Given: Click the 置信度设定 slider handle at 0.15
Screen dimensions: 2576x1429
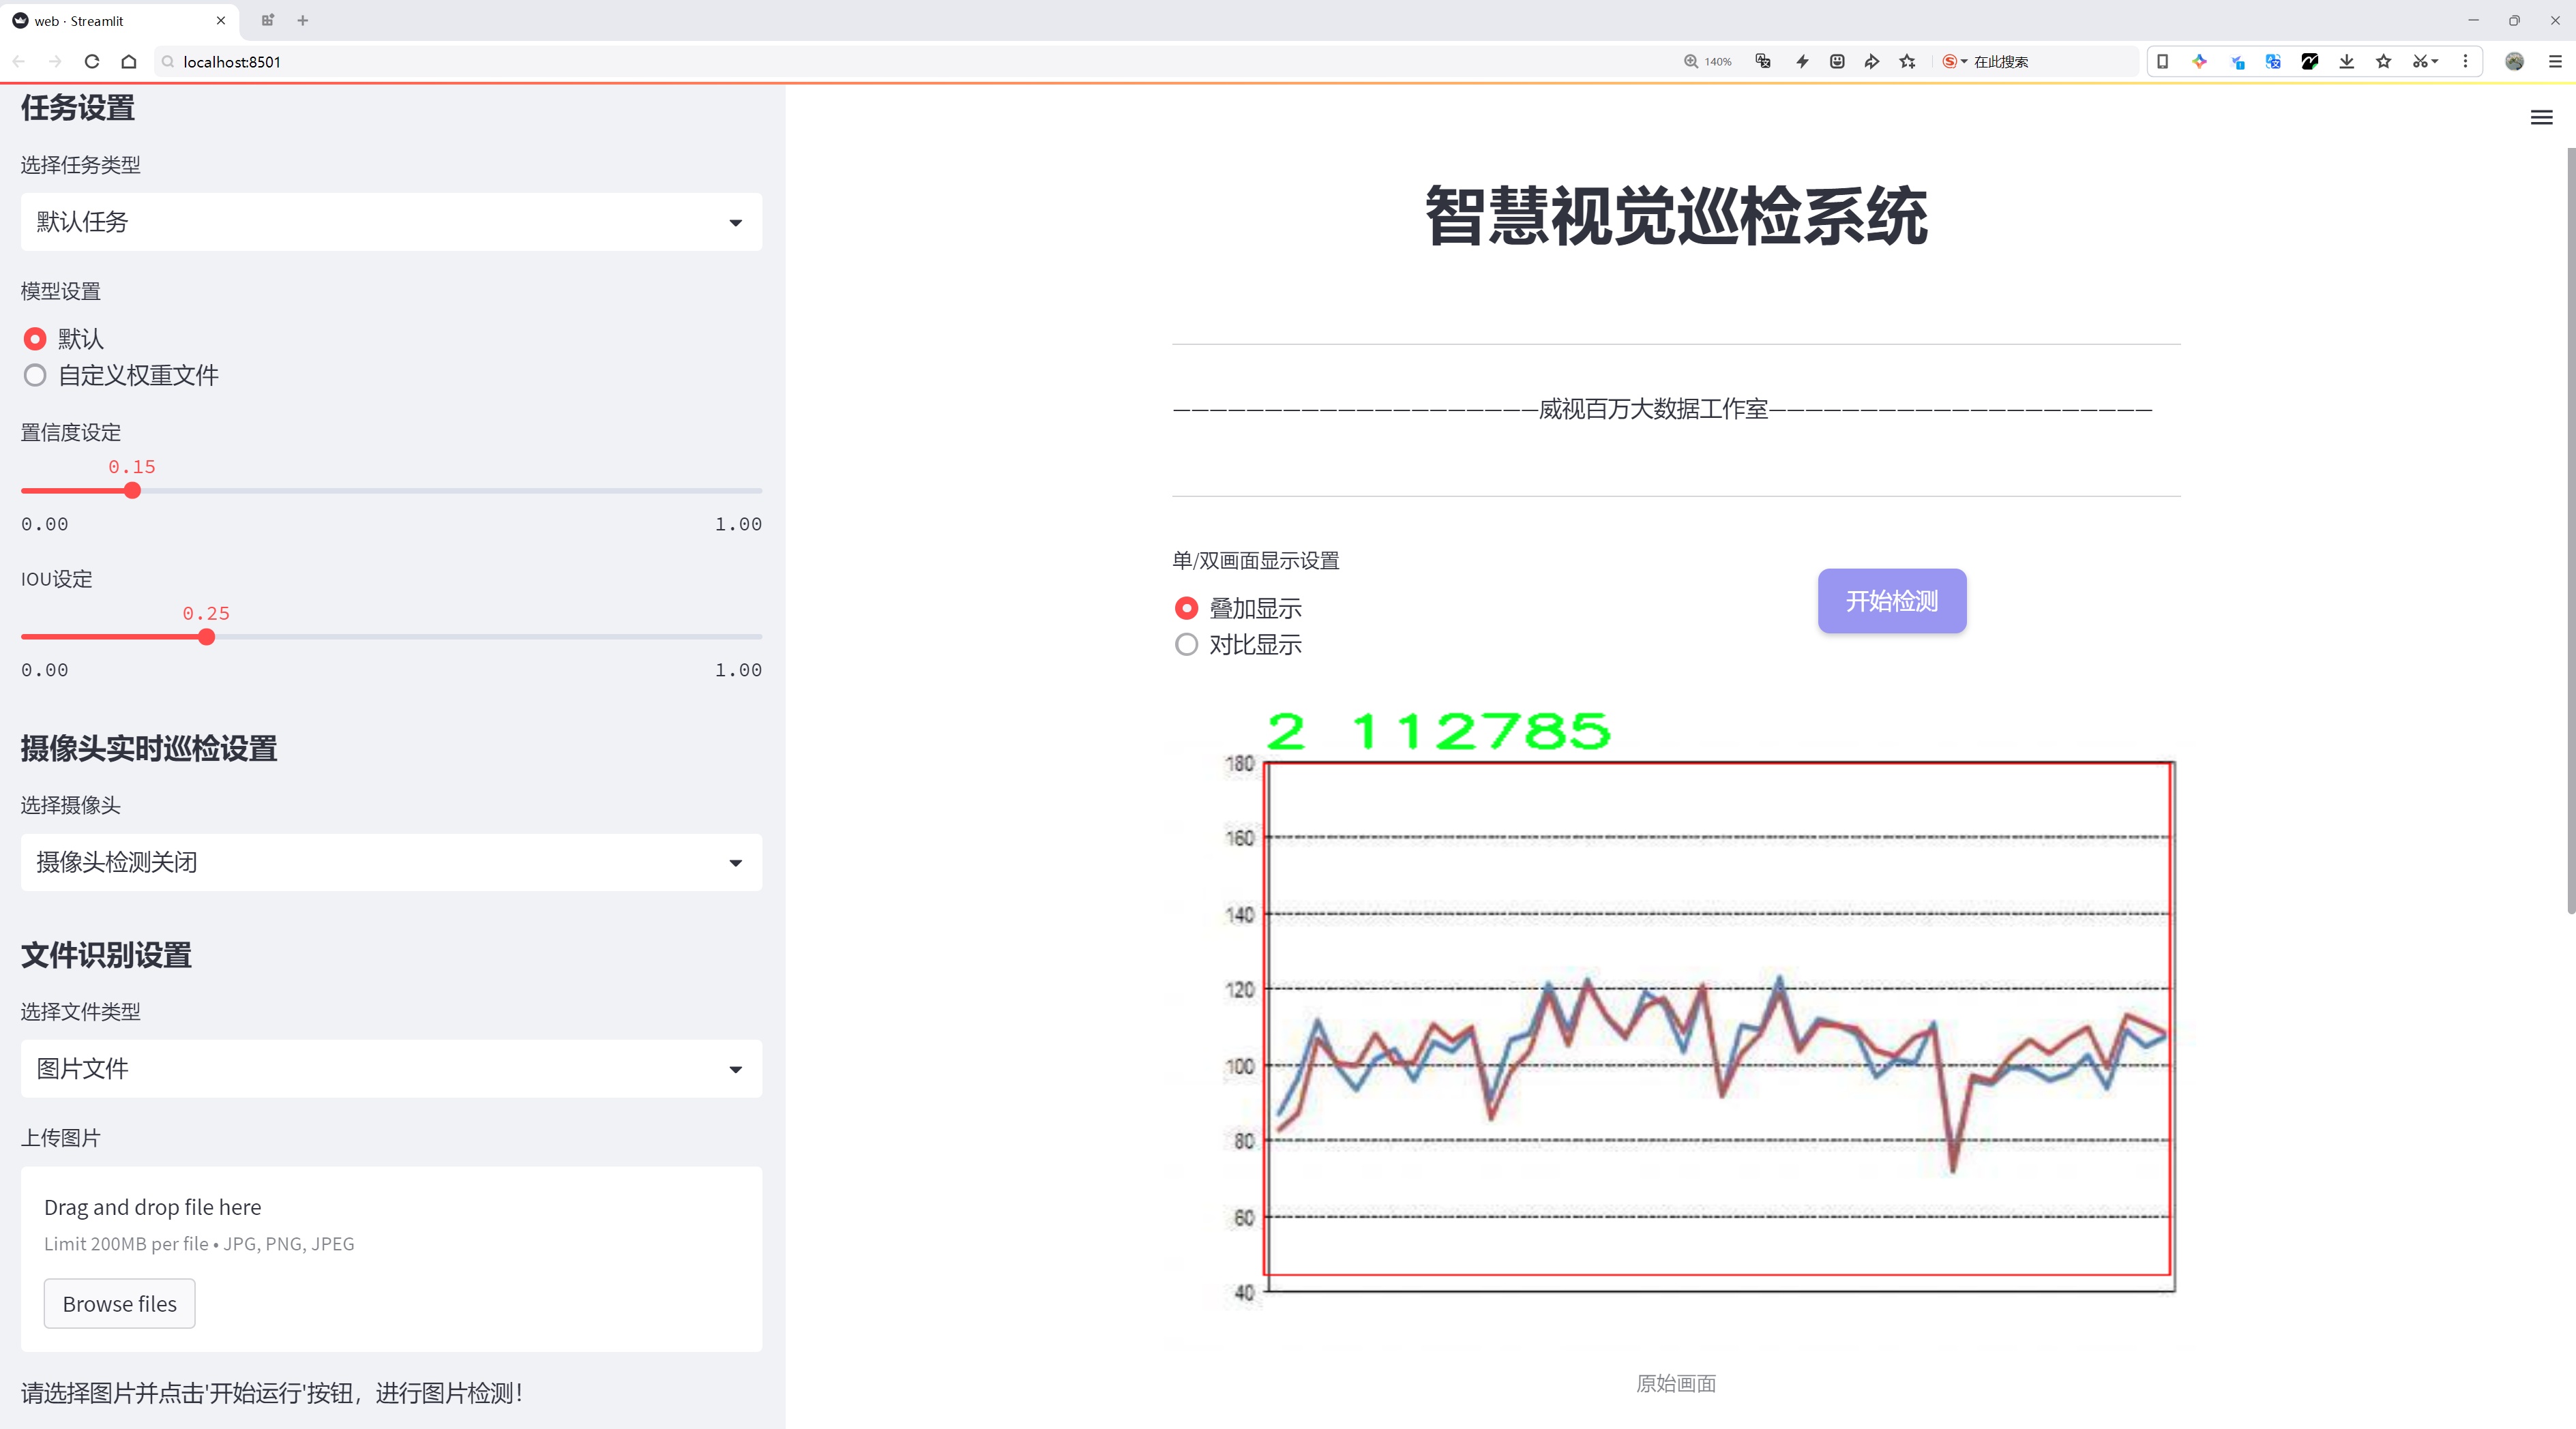Looking at the screenshot, I should click(133, 491).
